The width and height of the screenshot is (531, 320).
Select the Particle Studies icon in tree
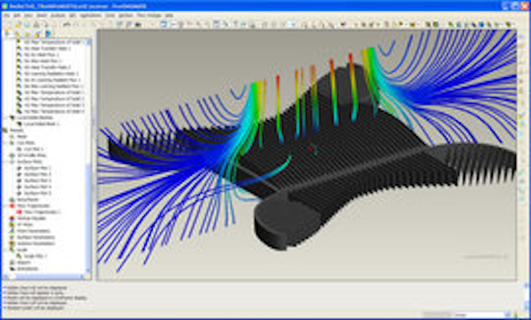point(12,218)
